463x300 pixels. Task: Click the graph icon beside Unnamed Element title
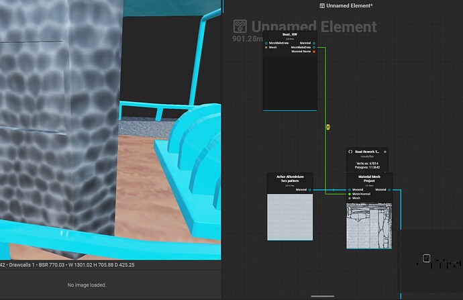pyautogui.click(x=240, y=27)
